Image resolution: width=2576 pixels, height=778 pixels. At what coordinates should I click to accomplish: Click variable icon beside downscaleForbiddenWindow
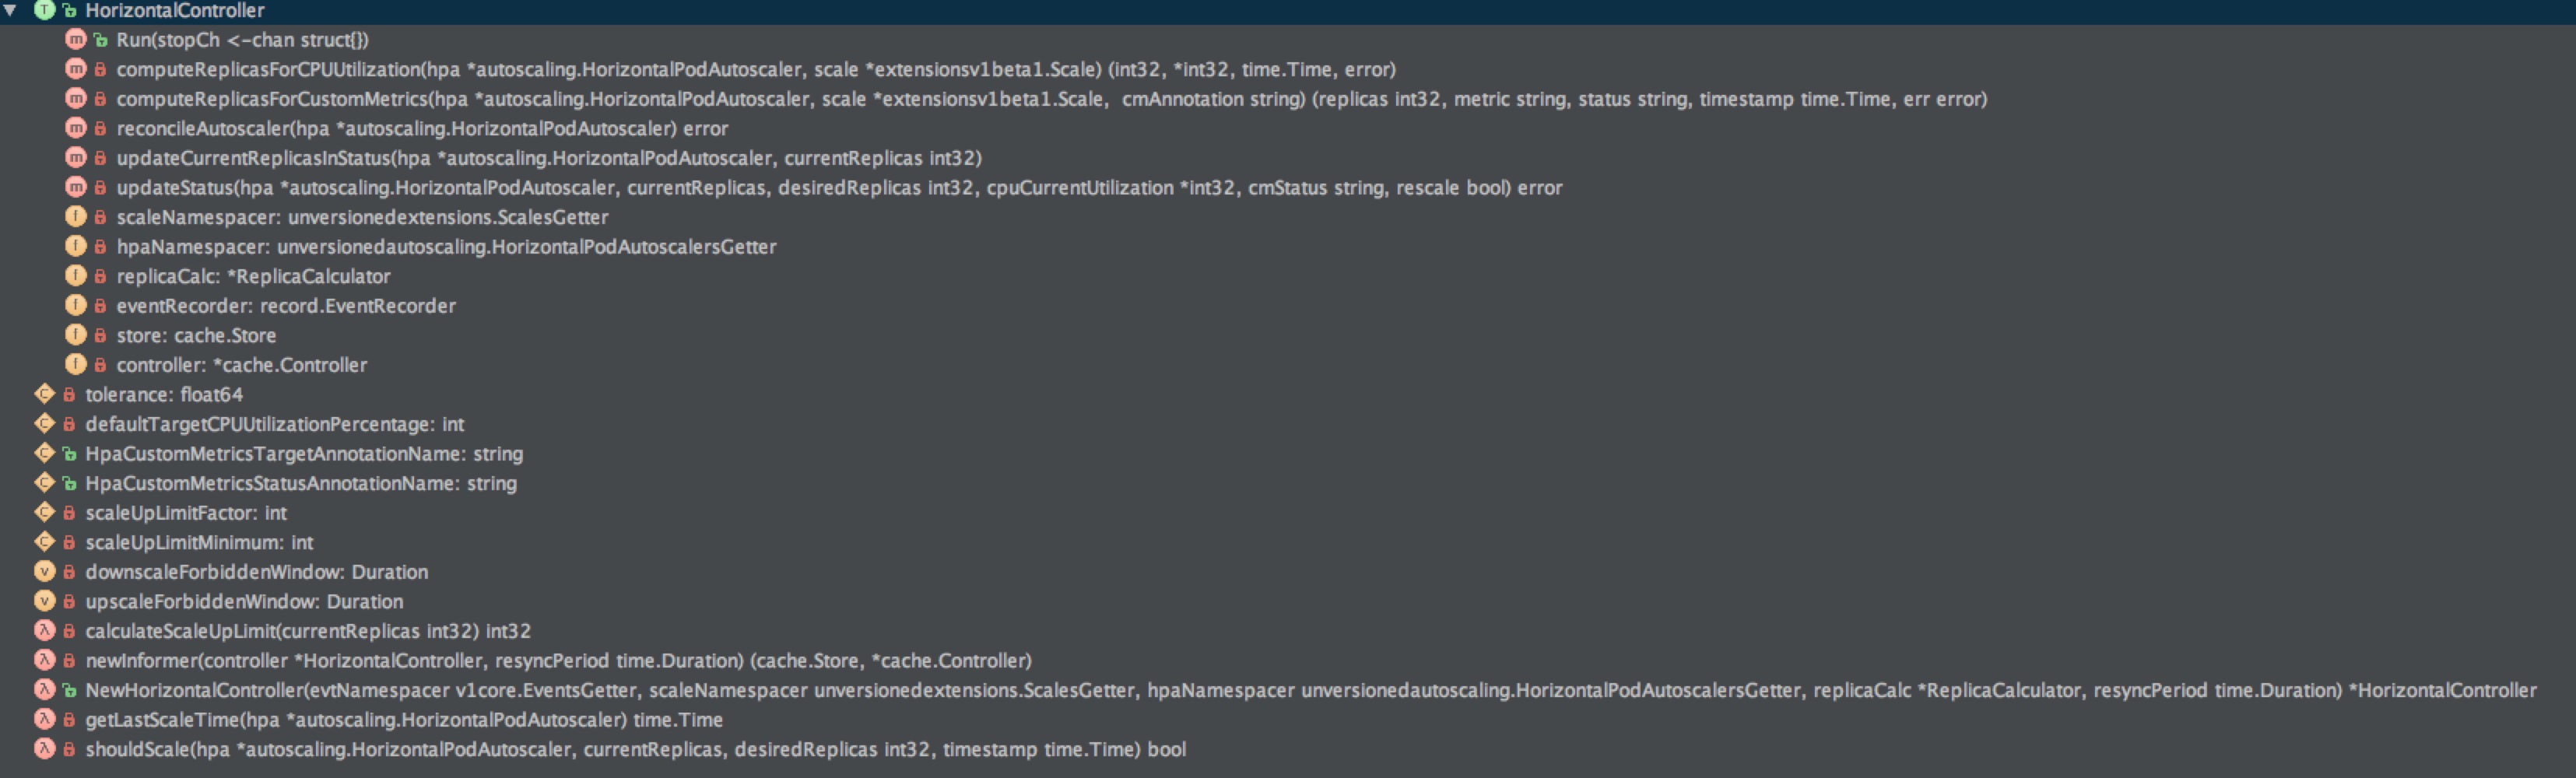(45, 571)
